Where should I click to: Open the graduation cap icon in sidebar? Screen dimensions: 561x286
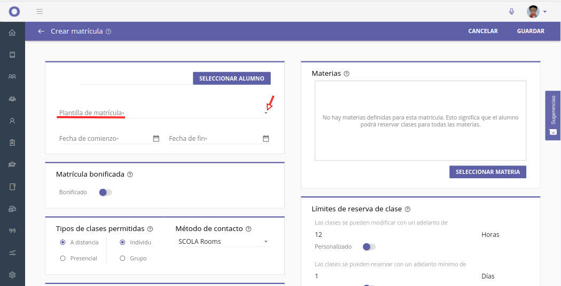point(12,164)
